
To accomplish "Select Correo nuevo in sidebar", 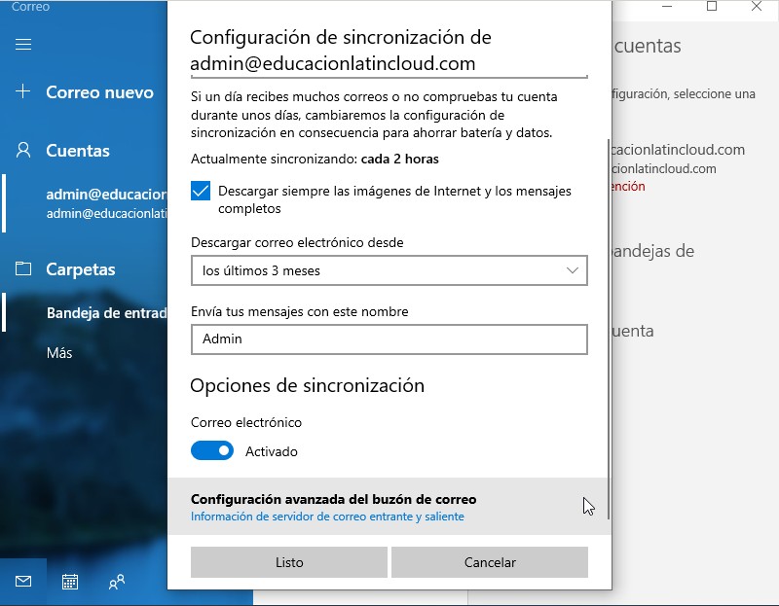I will pyautogui.click(x=100, y=92).
